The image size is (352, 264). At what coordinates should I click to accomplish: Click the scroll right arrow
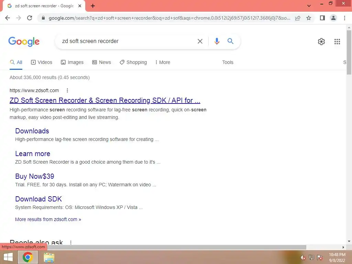[x=343, y=247]
